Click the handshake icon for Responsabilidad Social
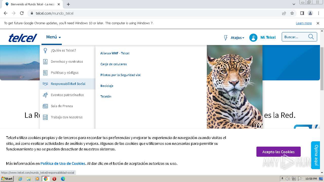The width and height of the screenshot is (324, 182). click(45, 84)
